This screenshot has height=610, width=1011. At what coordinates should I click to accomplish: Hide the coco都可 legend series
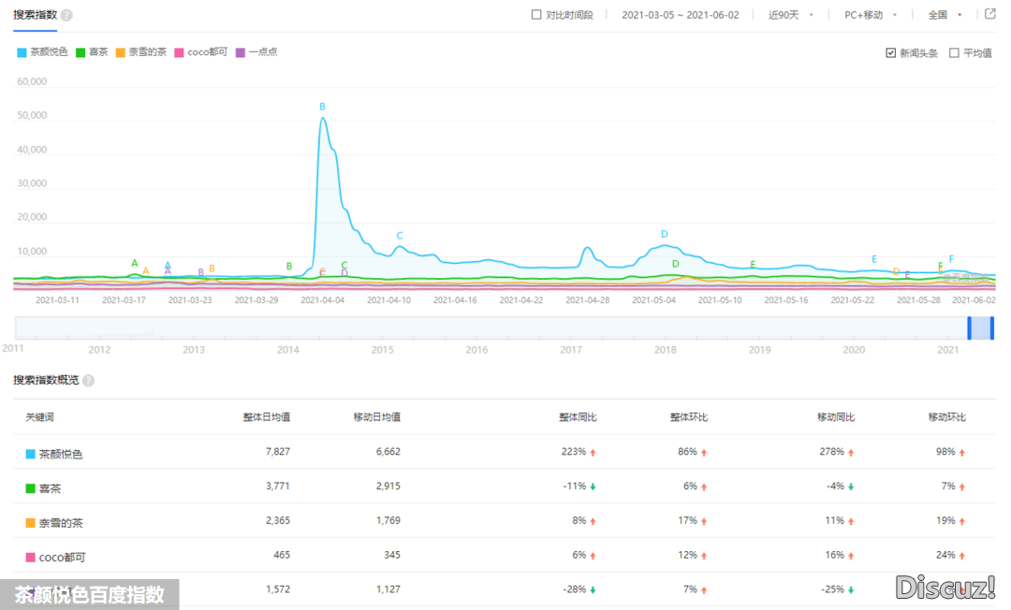[x=201, y=52]
